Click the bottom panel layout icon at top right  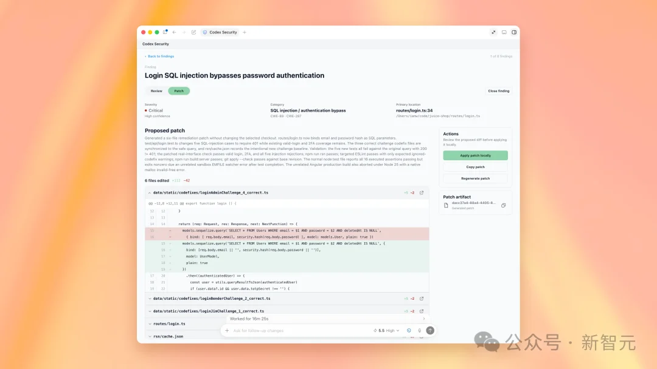[x=504, y=32]
